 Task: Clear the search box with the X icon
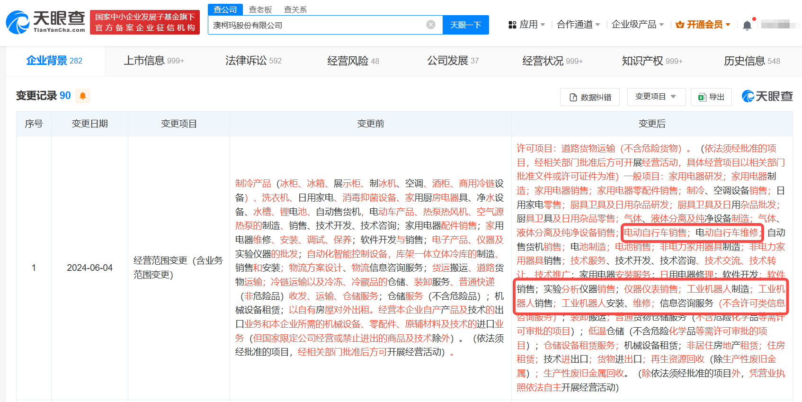(x=430, y=25)
